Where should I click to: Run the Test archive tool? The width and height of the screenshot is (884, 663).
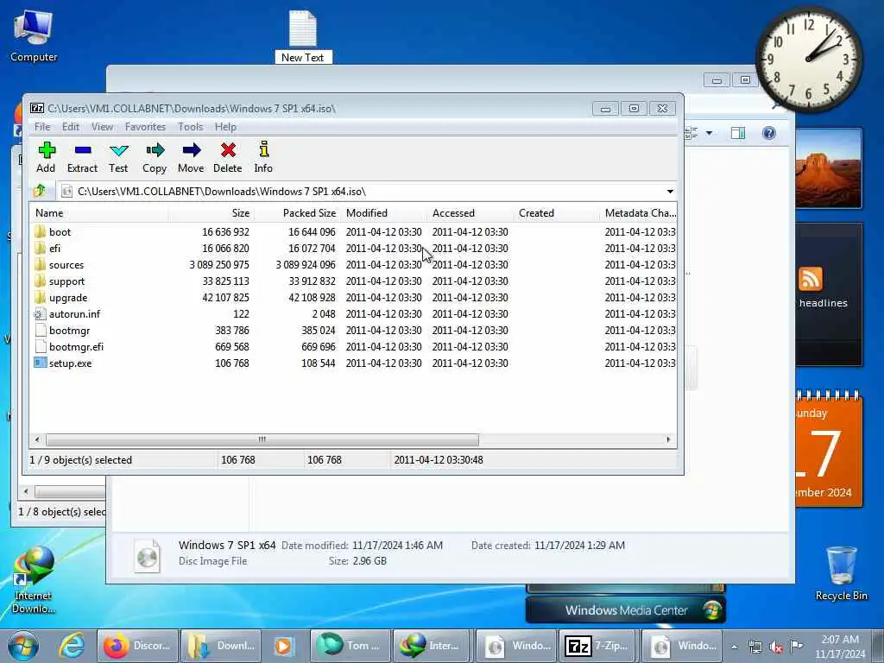click(118, 157)
